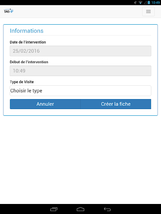Click the Date de l'intervention label
This screenshot has width=161, height=214.
[28, 42]
